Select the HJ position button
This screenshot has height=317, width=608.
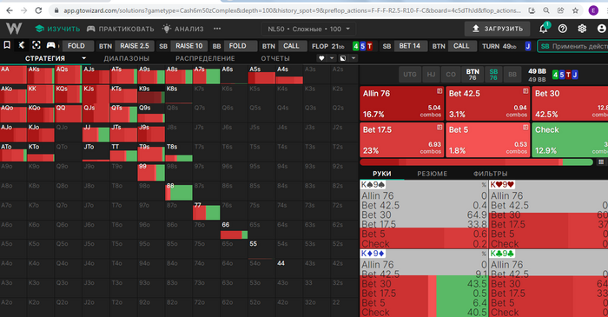[431, 74]
